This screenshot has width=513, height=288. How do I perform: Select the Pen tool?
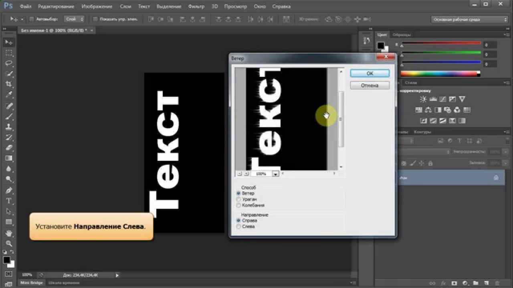coord(9,190)
